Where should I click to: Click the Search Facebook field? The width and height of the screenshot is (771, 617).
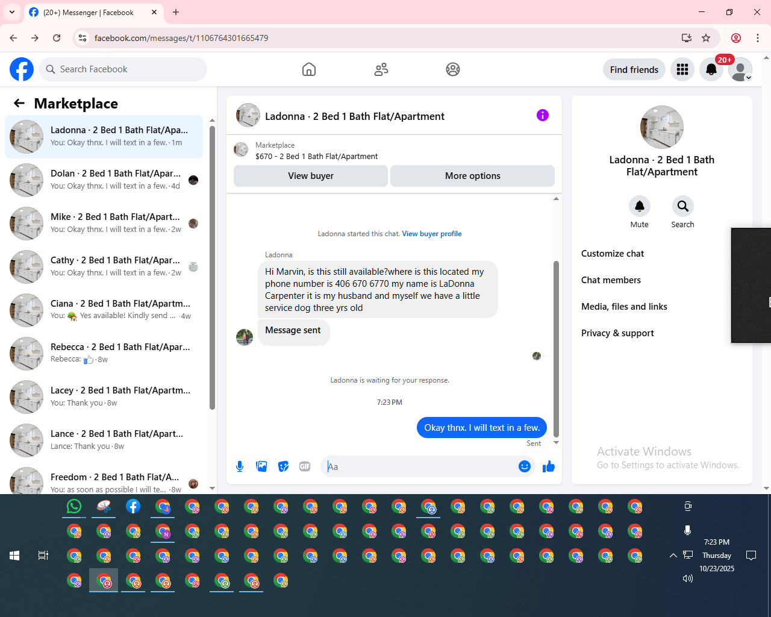(123, 69)
